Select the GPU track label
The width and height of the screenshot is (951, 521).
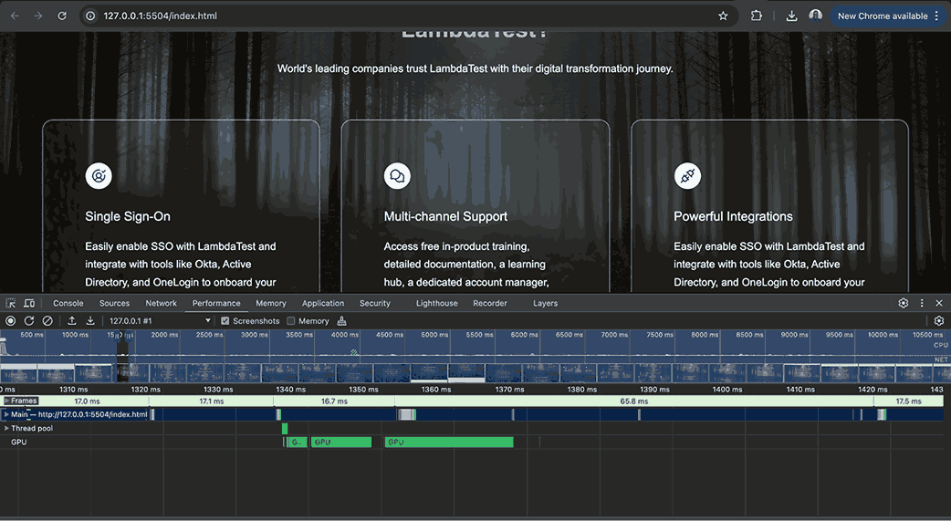point(19,443)
